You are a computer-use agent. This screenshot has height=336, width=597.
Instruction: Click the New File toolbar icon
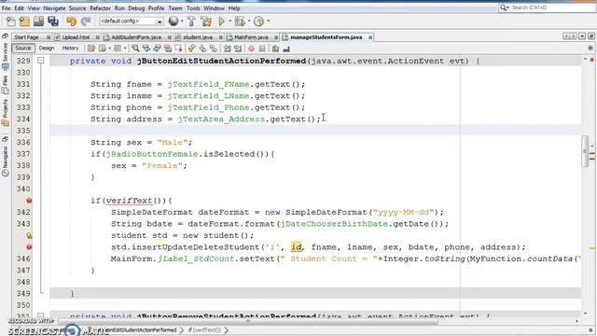tap(10, 21)
